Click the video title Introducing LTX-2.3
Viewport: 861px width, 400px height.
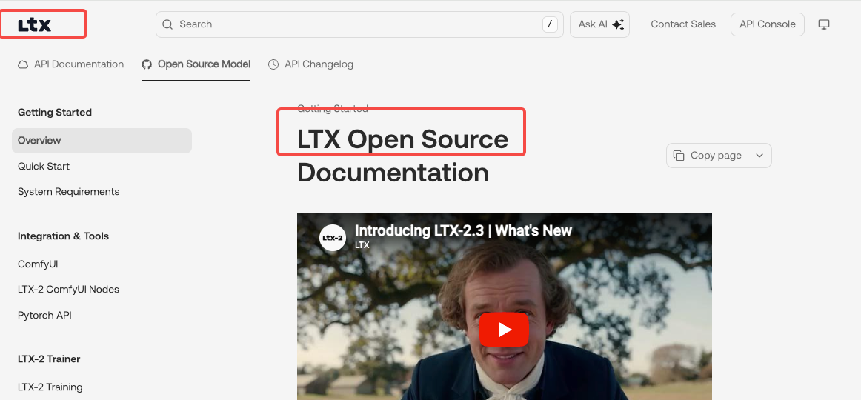463,230
